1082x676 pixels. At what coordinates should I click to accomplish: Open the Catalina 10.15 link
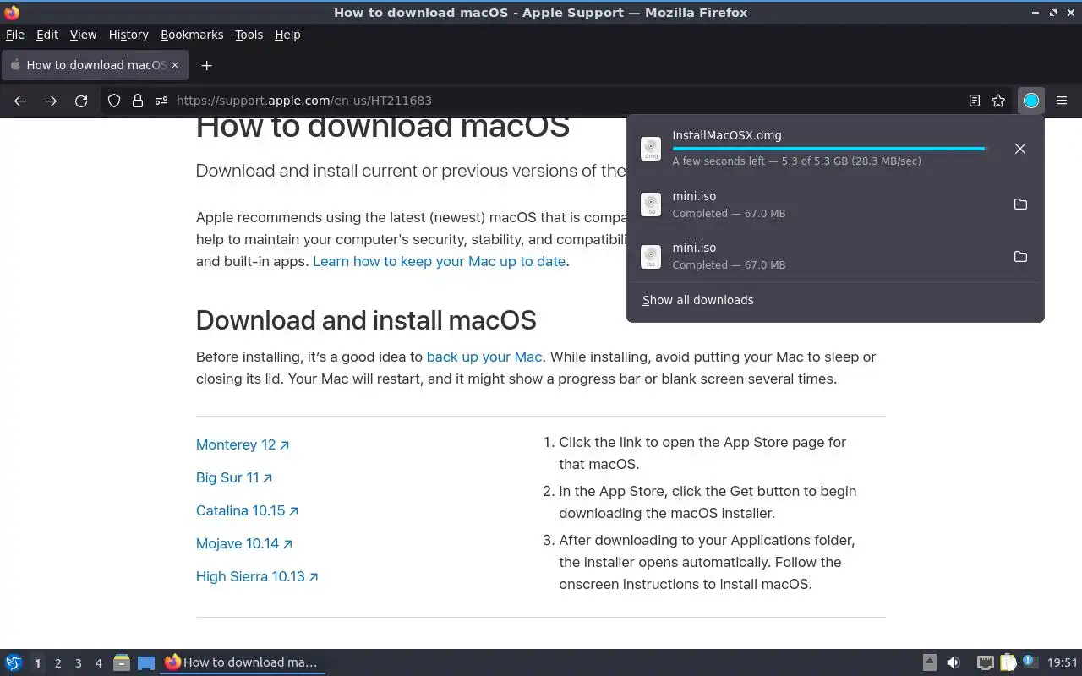(248, 510)
